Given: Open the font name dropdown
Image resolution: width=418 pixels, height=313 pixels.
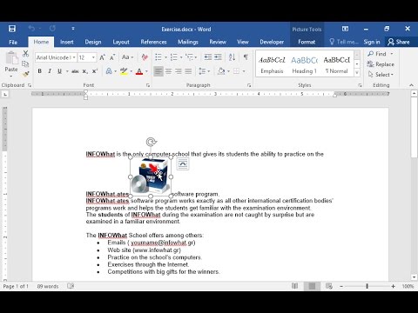Looking at the screenshot, I should tap(74, 57).
